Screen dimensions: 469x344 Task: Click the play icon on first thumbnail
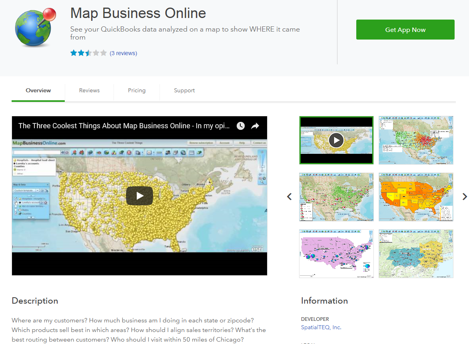click(x=336, y=140)
